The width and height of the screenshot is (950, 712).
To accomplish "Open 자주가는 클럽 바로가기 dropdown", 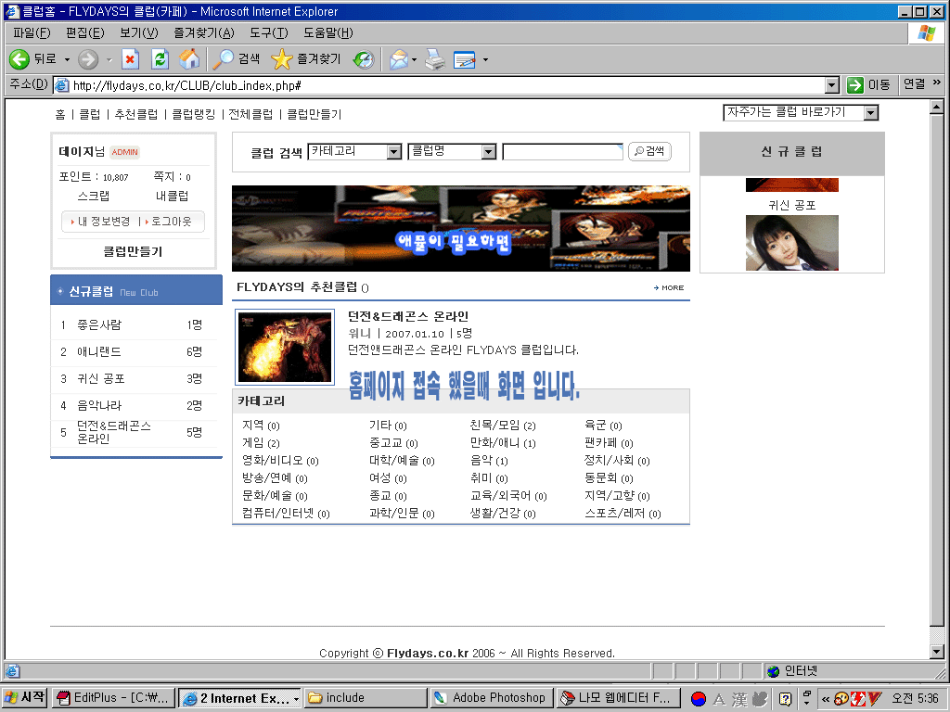I will (869, 113).
